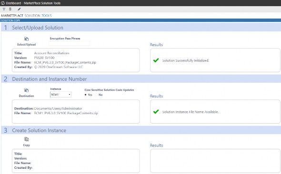The height and width of the screenshot is (174, 281).
Task: Click the filter funnel toolbar icon
Action: (4, 9)
